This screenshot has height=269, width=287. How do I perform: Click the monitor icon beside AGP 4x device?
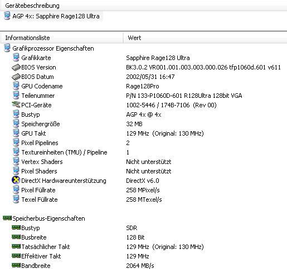coord(7,16)
